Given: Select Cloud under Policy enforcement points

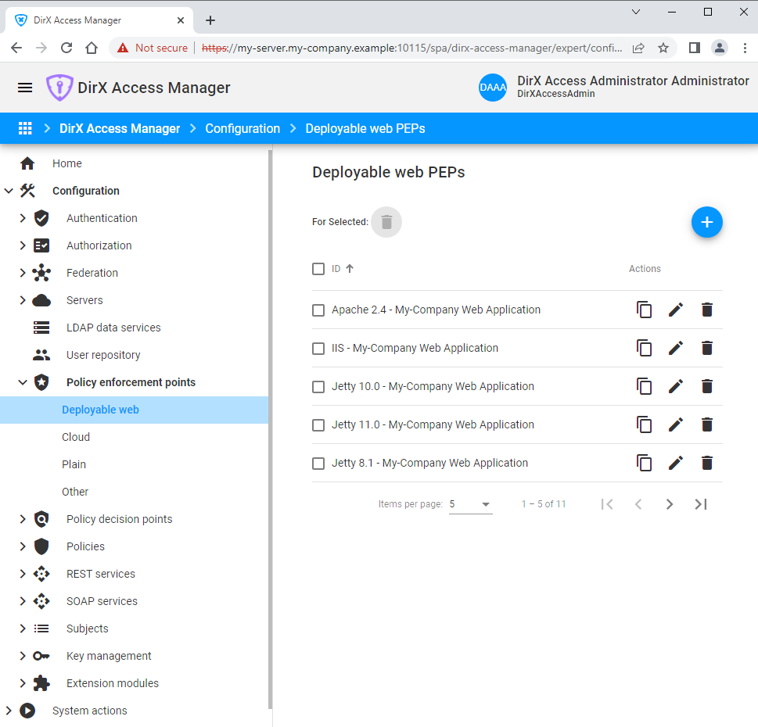Looking at the screenshot, I should (76, 437).
